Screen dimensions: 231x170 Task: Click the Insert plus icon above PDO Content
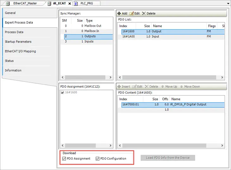pyautogui.click(x=119, y=86)
